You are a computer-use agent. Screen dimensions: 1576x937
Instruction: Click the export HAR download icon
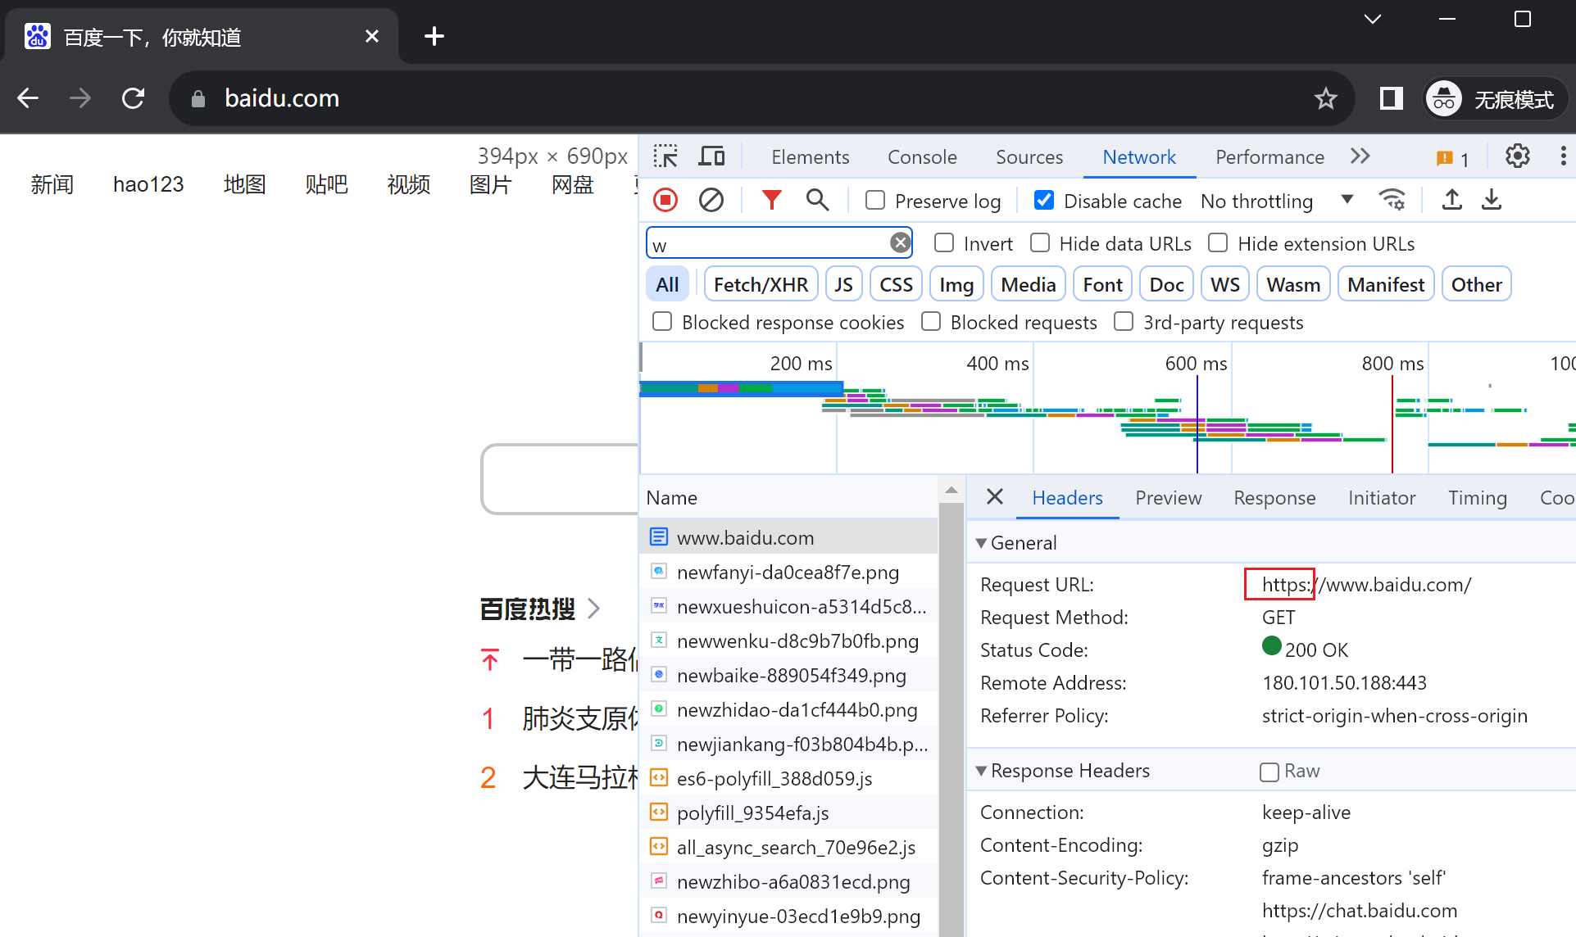pyautogui.click(x=1492, y=200)
